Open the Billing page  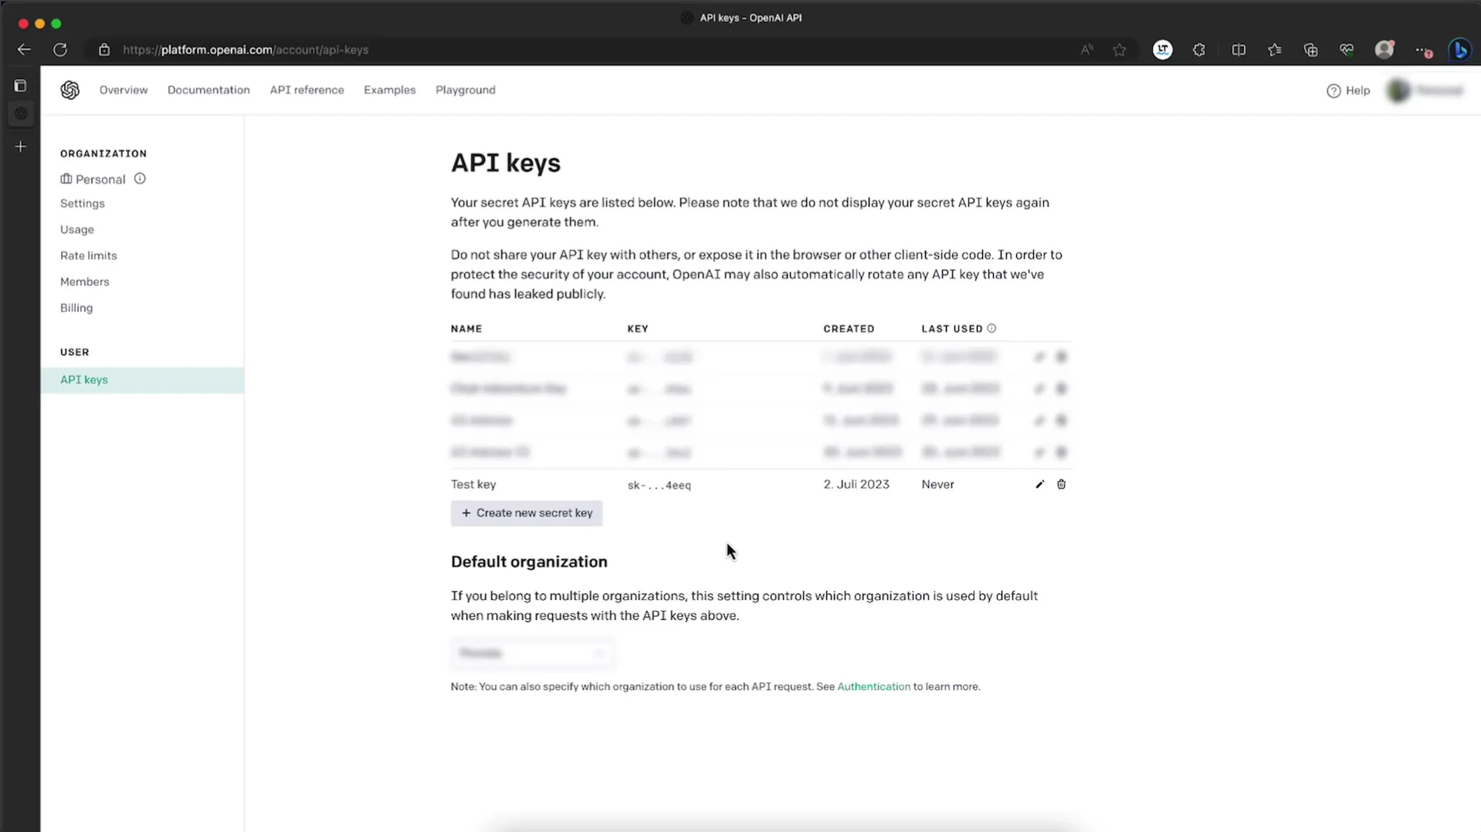(x=76, y=308)
